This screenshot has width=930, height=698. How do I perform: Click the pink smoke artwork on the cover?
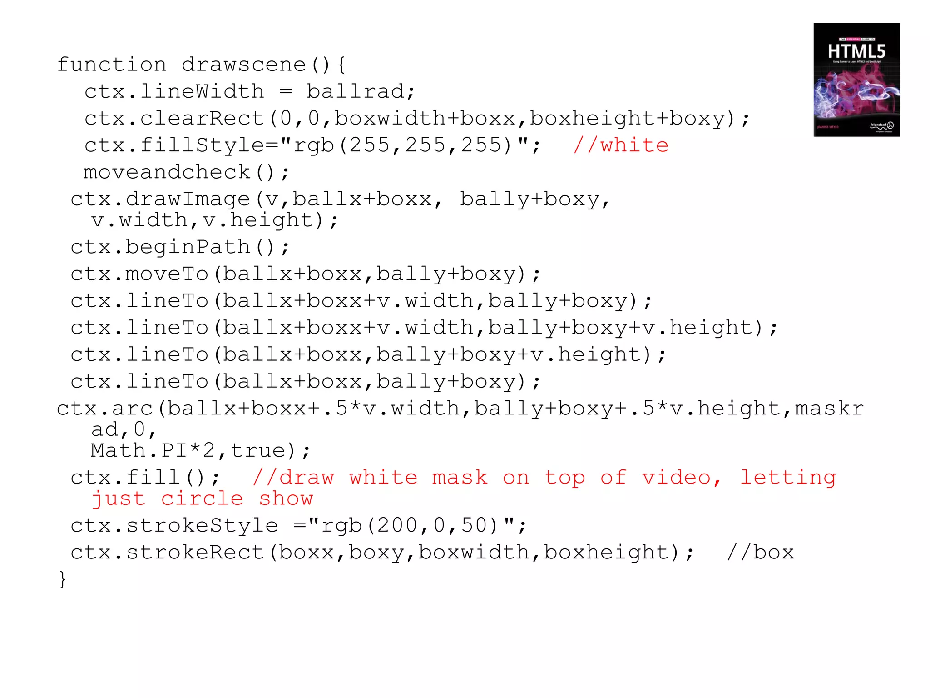click(x=856, y=91)
